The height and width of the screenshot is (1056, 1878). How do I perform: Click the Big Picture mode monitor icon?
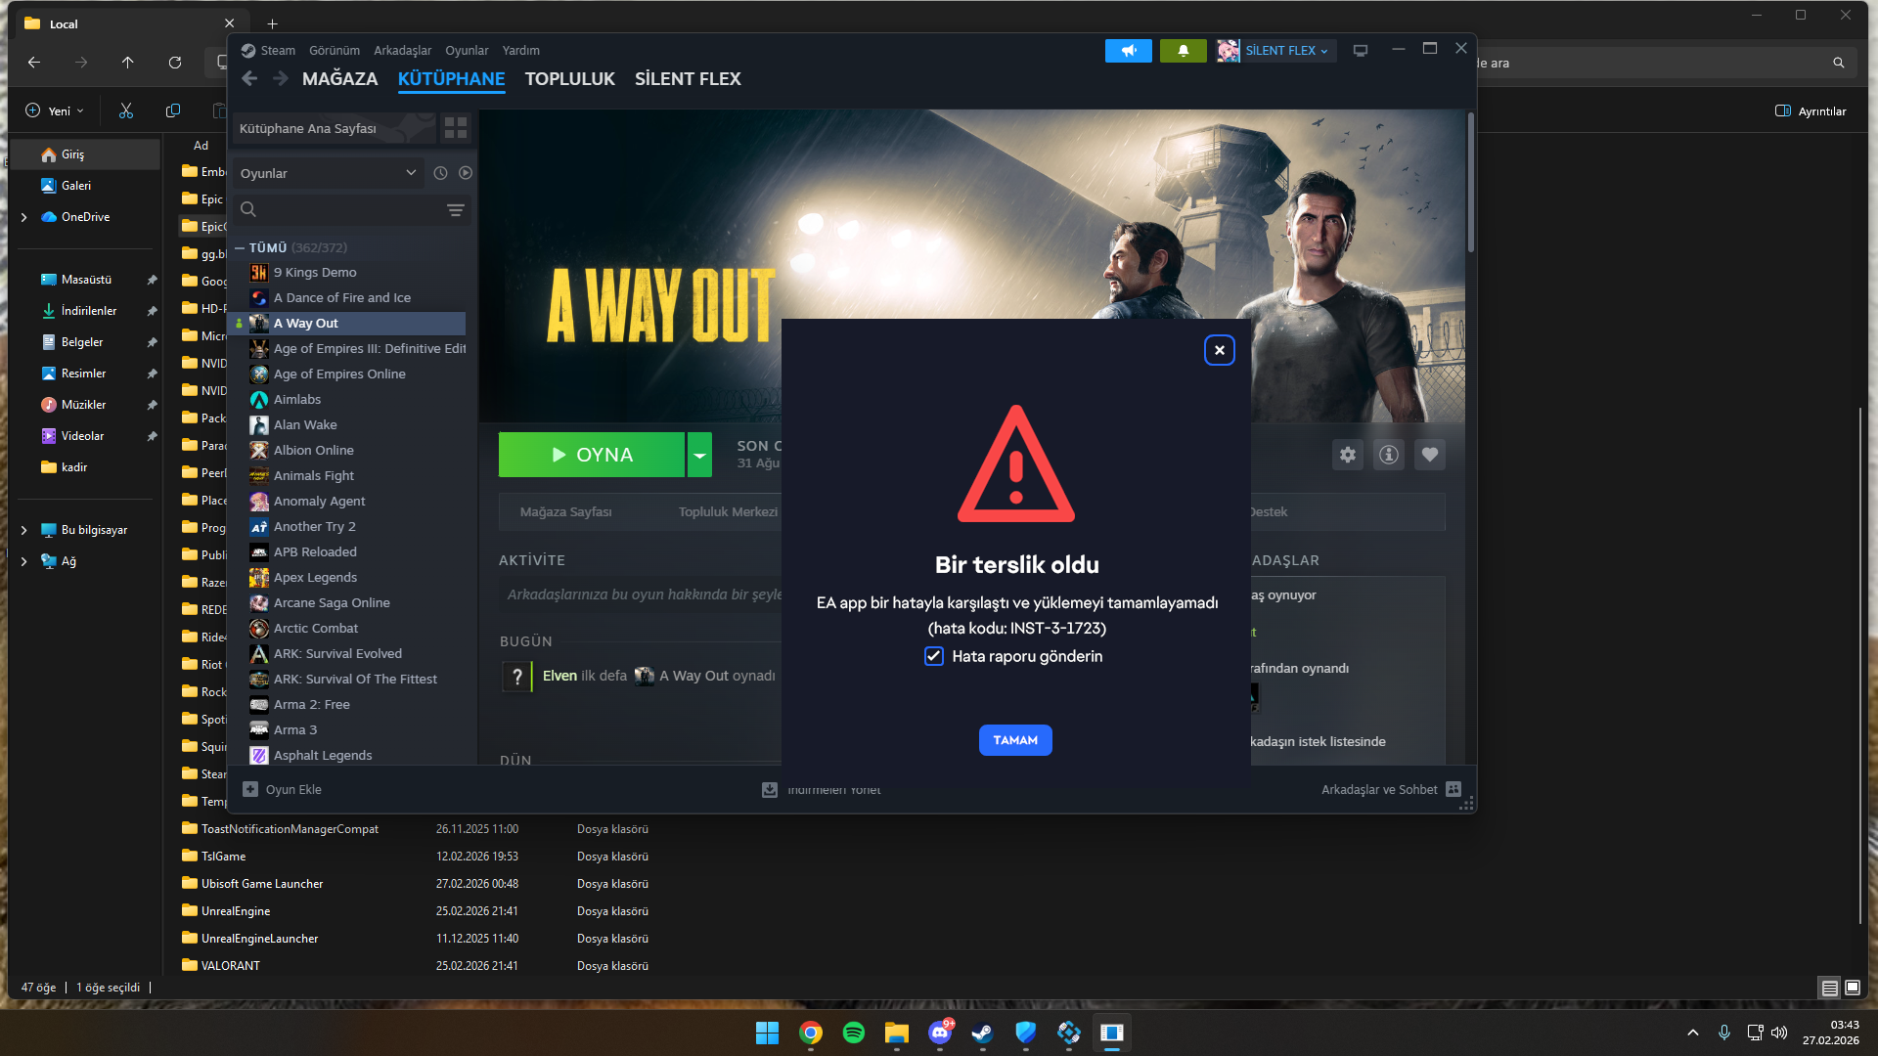(x=1360, y=51)
